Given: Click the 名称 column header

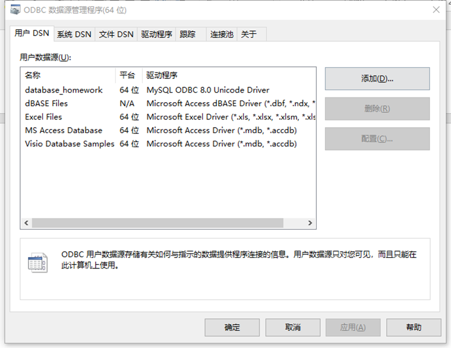Looking at the screenshot, I should [68, 75].
